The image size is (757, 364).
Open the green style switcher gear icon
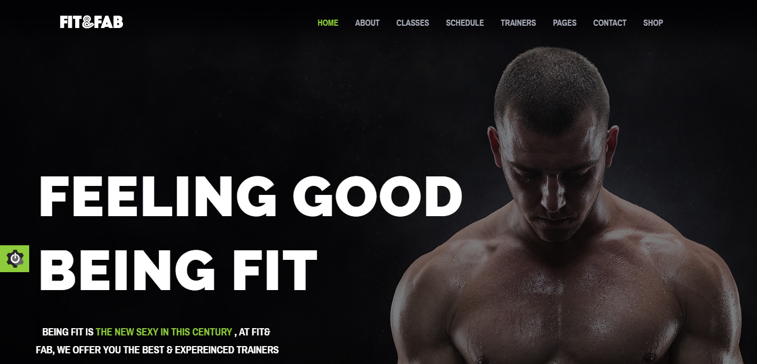[x=15, y=259]
